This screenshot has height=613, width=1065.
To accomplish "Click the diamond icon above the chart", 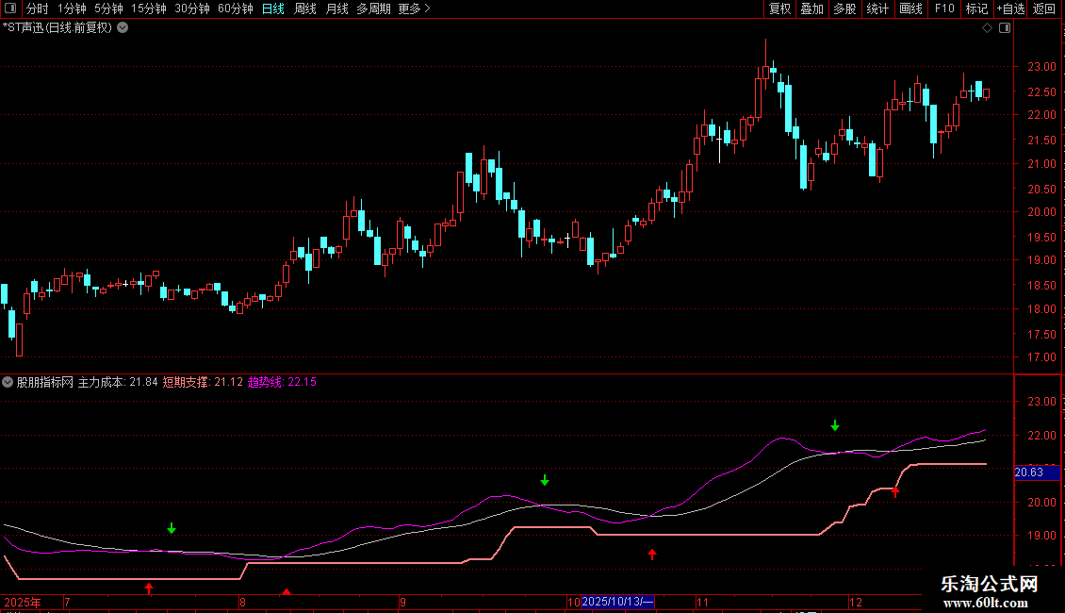I will click(988, 28).
